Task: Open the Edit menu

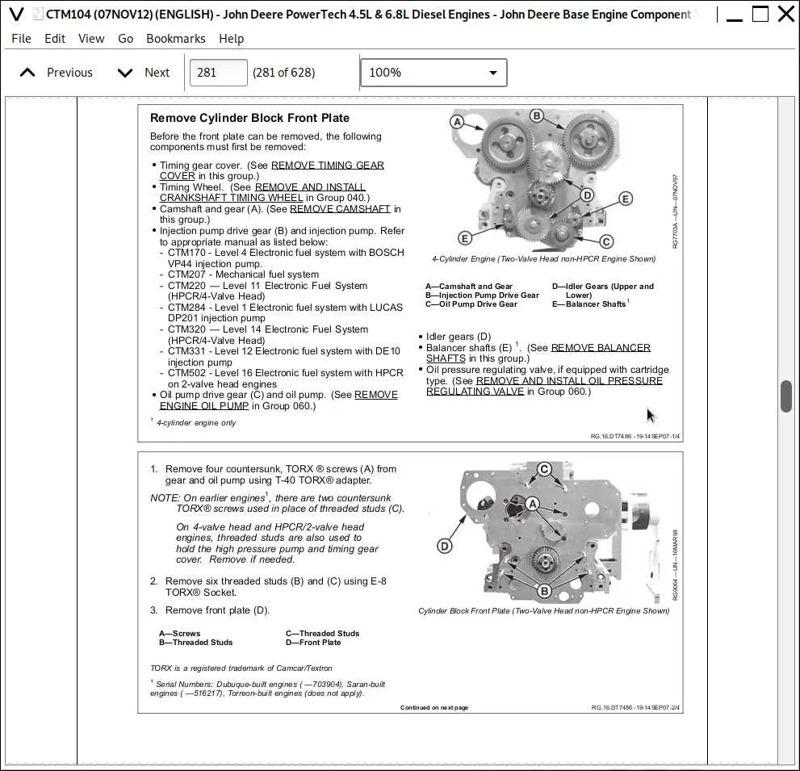Action: coord(55,38)
